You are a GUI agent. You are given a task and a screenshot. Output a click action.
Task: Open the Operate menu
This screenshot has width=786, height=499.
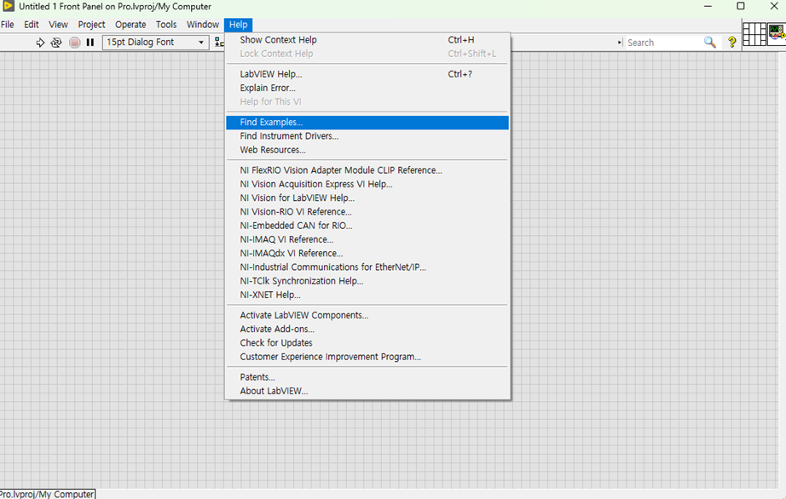pos(130,25)
